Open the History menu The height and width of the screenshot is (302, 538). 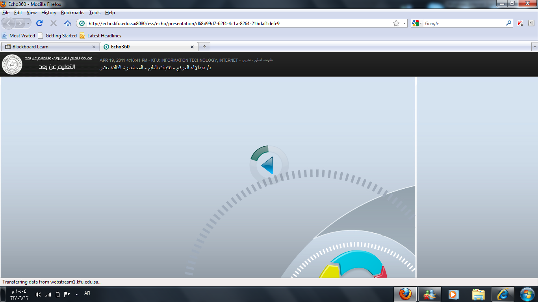49,13
